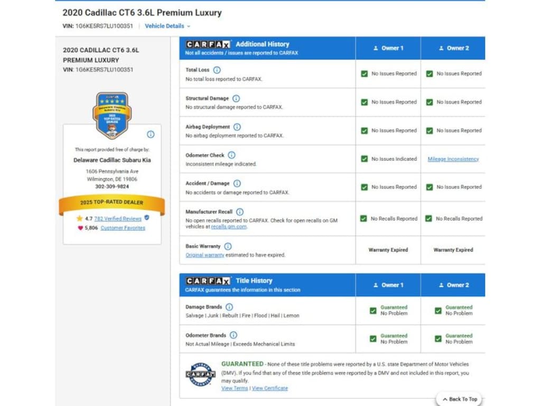
Task: Click Airbag Deployment Owner 2 checkmark
Action: point(430,131)
